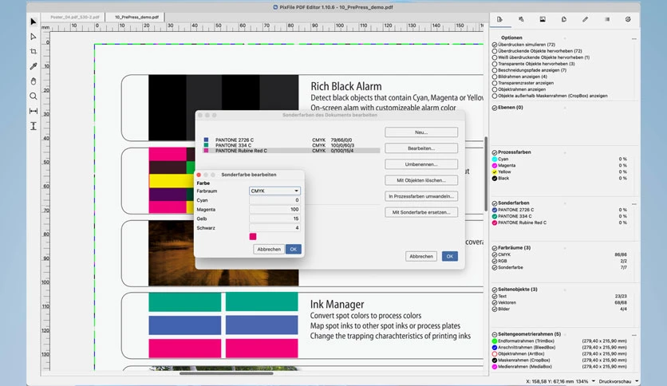The height and width of the screenshot is (386, 667).
Task: Toggle the Yellow process color visibility
Action: [495, 171]
